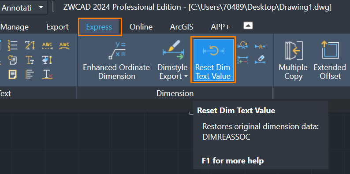Click the ABC arc-aligned text icon
The image size is (350, 174).
[x=64, y=46]
